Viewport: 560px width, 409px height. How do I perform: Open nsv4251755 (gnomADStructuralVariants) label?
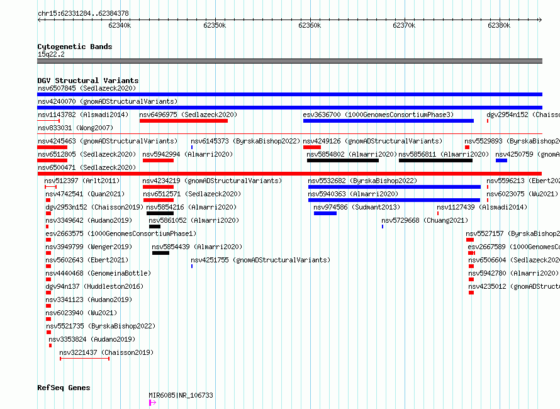tap(260, 260)
